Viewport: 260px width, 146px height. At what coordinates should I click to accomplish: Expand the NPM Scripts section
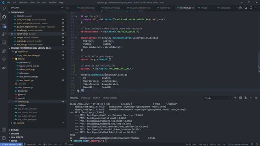[17, 137]
